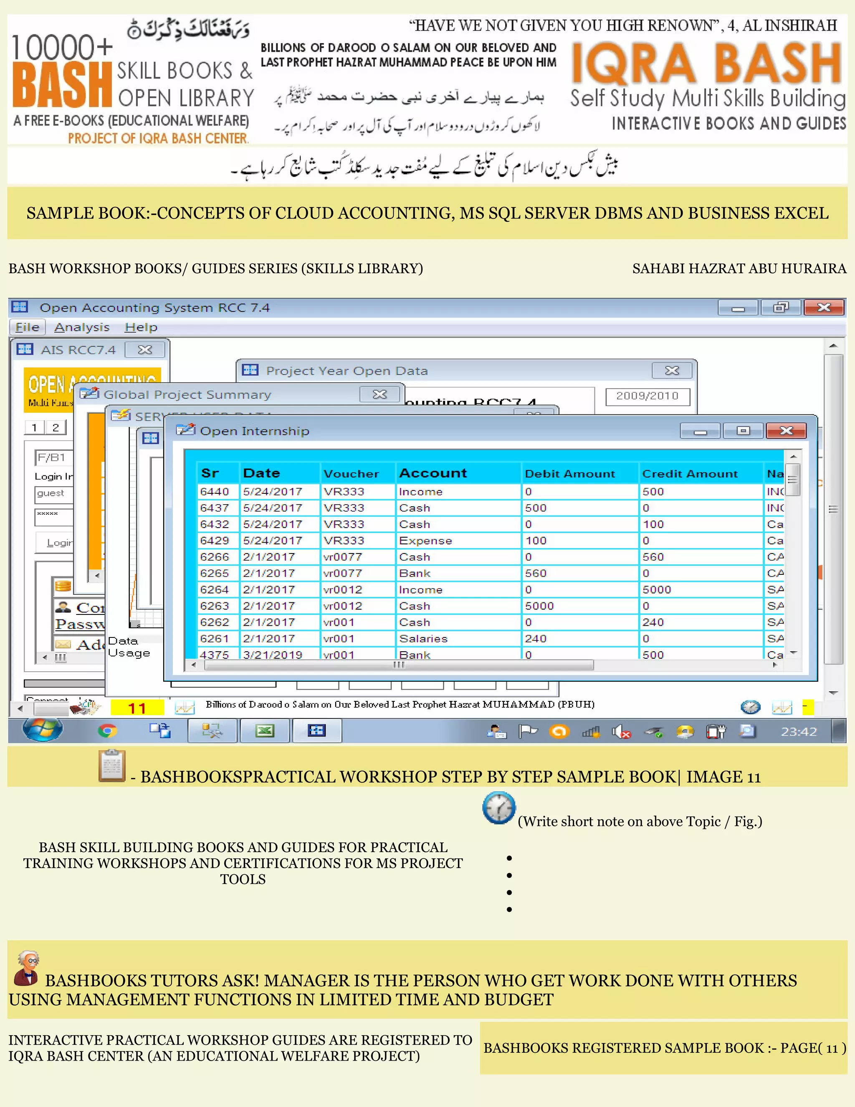Click the F/B1 input field
The width and height of the screenshot is (855, 1107).
[55, 457]
